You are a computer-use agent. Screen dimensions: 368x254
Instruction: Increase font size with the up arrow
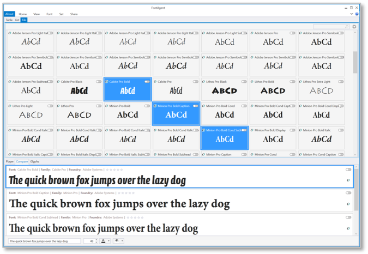click(x=96, y=240)
